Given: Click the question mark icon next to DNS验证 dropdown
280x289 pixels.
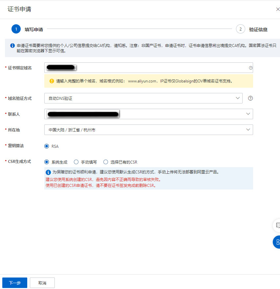Looking at the screenshot, I should tap(250, 98).
